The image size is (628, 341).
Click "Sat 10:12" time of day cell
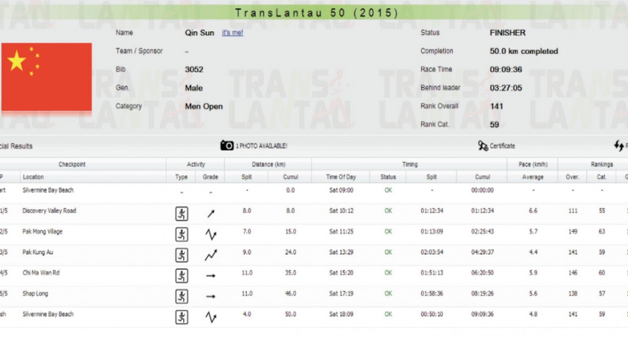tap(341, 211)
